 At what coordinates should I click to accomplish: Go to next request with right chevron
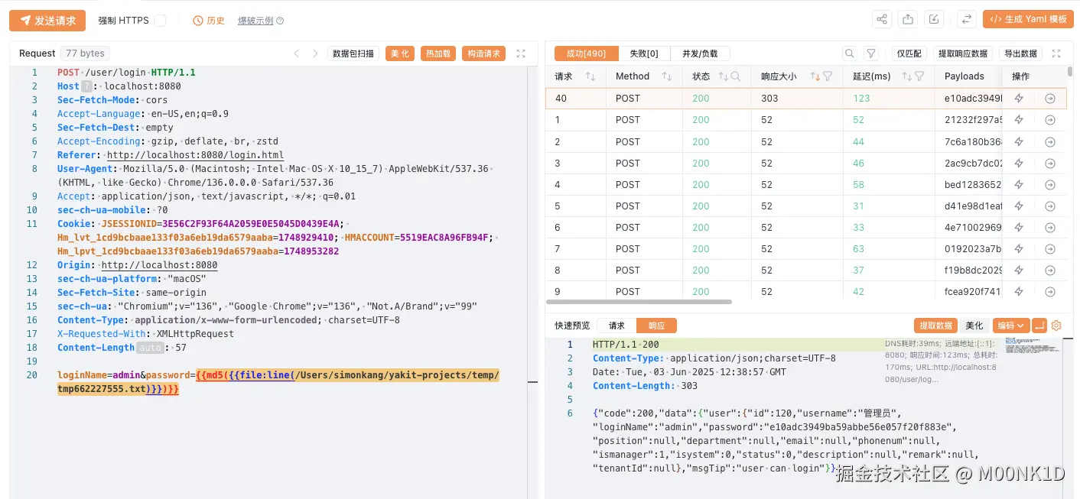tap(315, 53)
